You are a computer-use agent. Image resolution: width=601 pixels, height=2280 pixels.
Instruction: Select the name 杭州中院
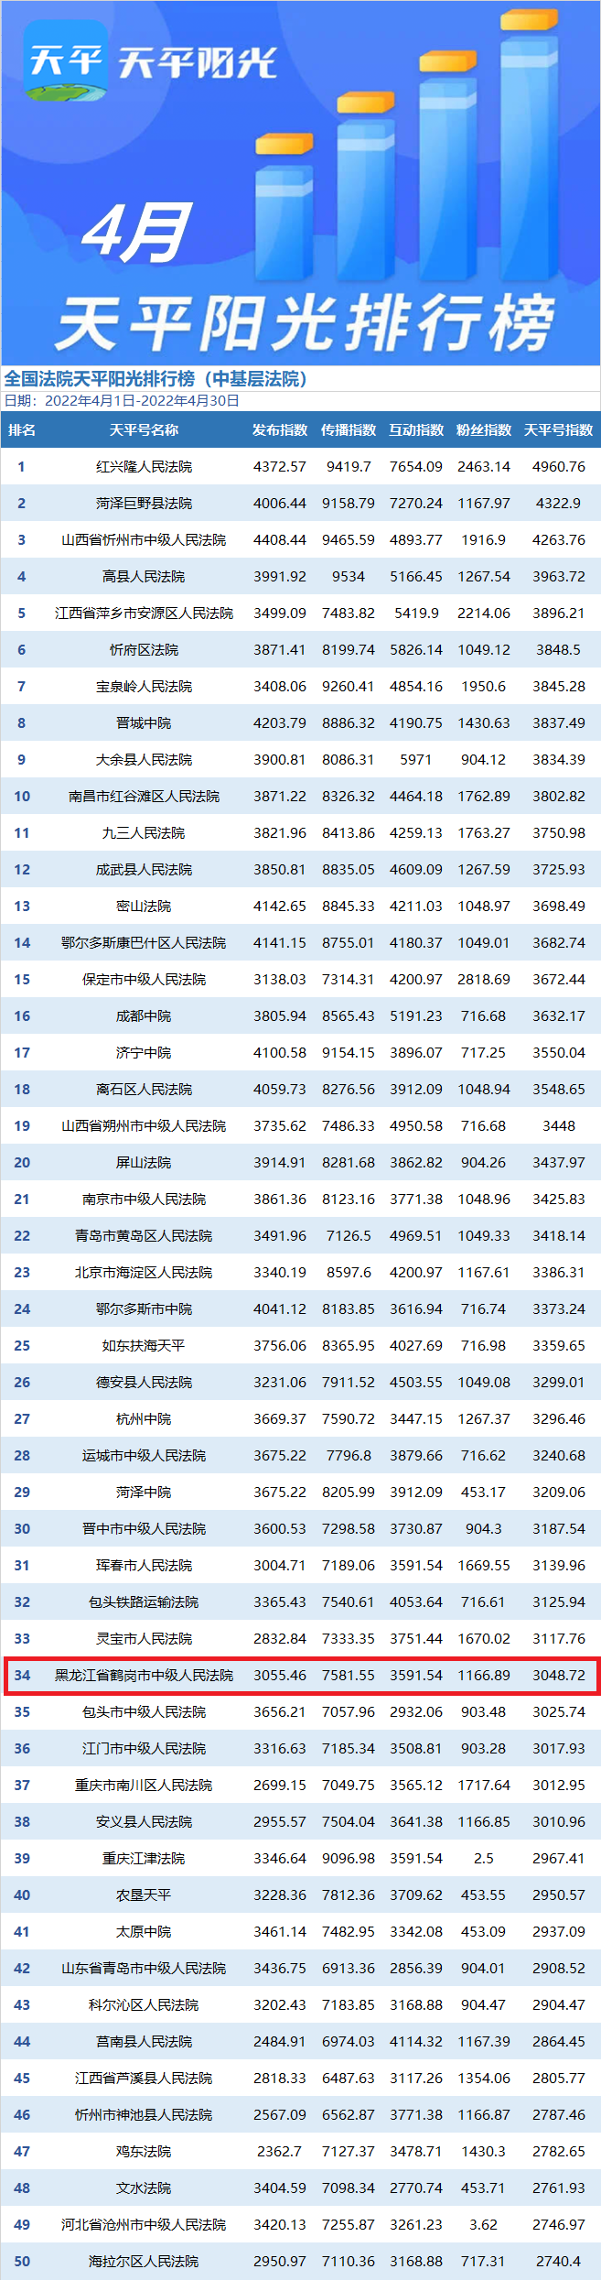click(144, 1418)
